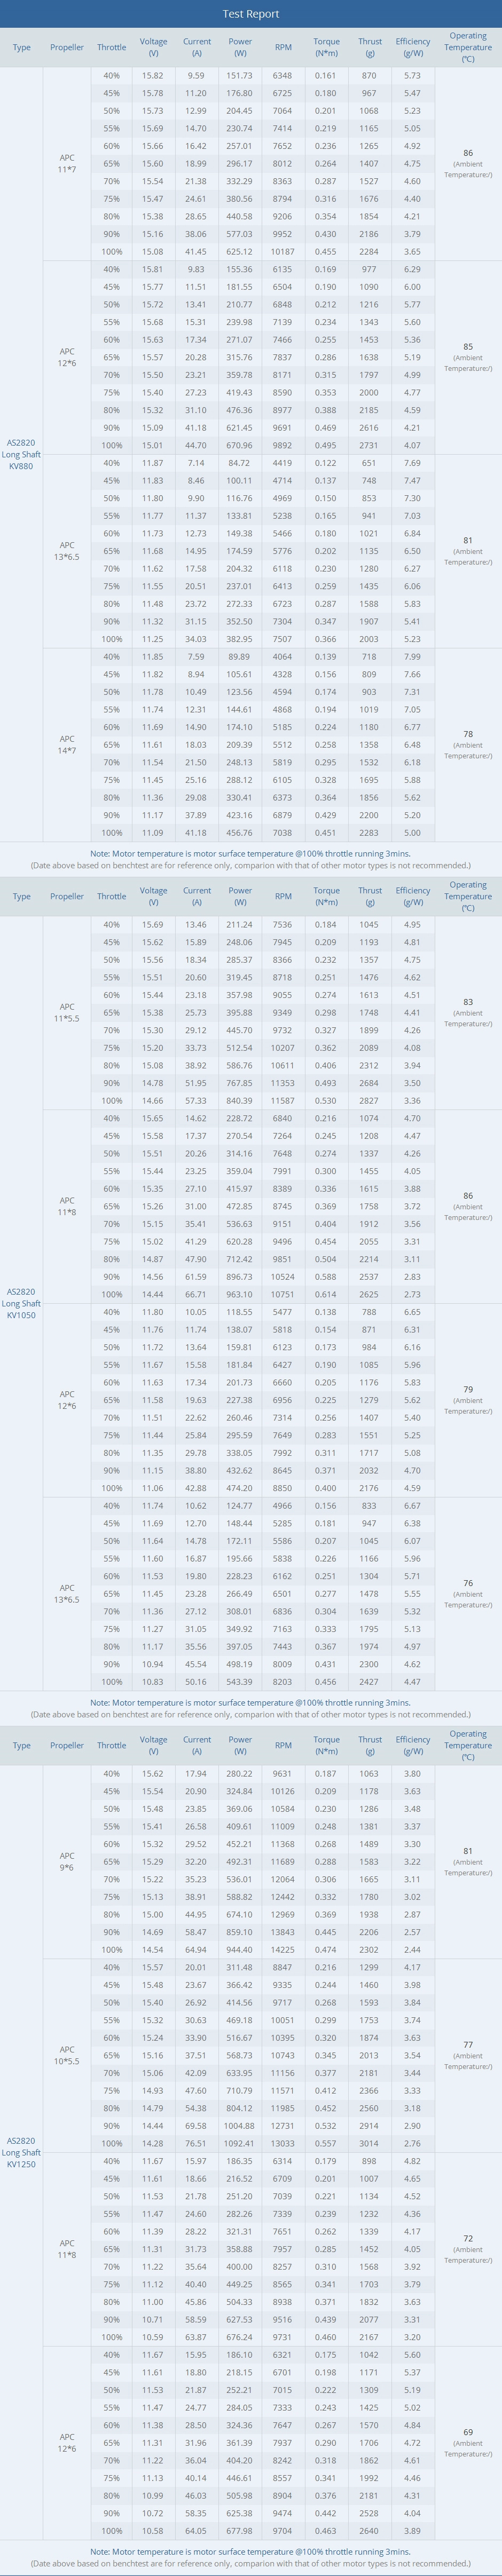The height and width of the screenshot is (2576, 502).
Task: Click the APC 9*6 propeller cell
Action: pos(67,1861)
